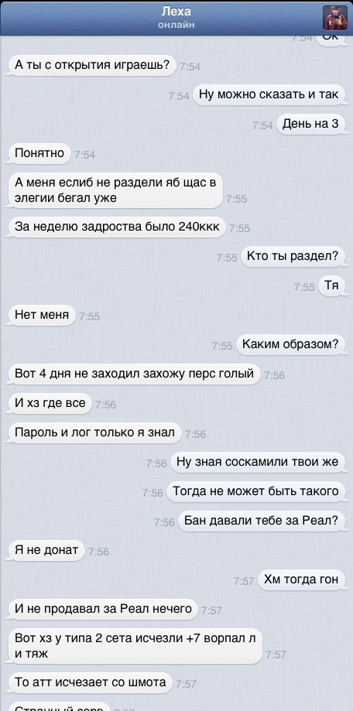353x711 pixels.
Task: Tap the 'Понятно' message bubble
Action: click(x=39, y=153)
